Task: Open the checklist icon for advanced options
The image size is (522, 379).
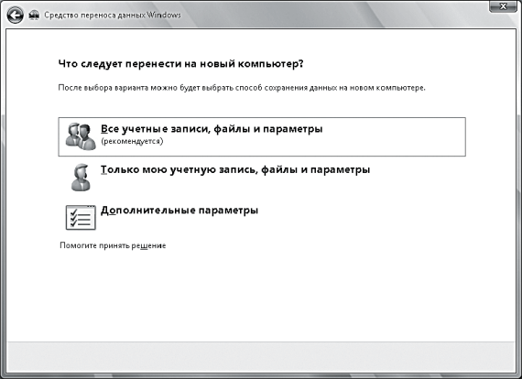Action: pos(81,217)
